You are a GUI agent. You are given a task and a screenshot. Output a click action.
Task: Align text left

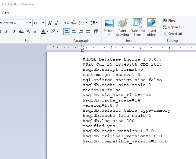[67, 32]
